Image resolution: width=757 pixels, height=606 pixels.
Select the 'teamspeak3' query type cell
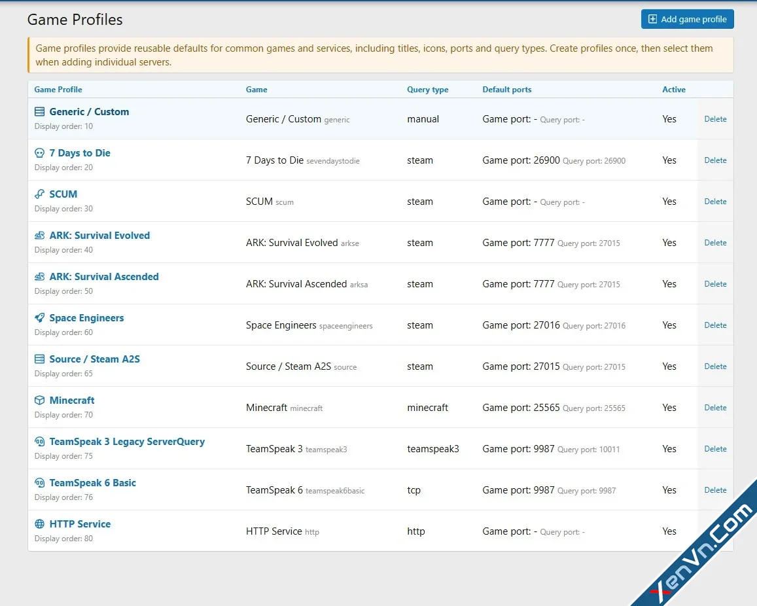pyautogui.click(x=433, y=449)
